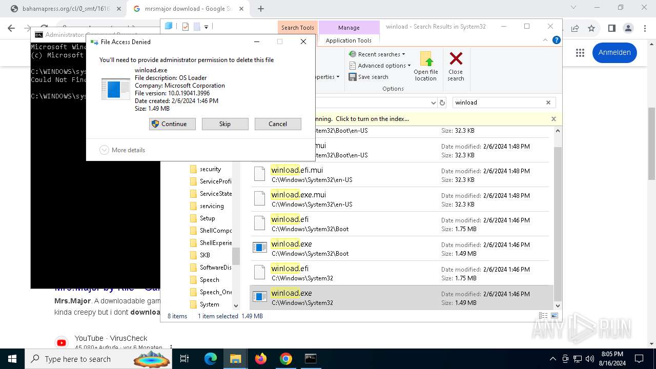
Task: Select Application Tools tab
Action: click(x=348, y=40)
